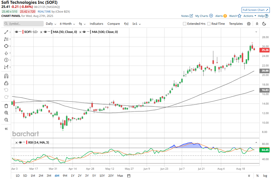Add chart to My Charts plus icon

(x=211, y=16)
